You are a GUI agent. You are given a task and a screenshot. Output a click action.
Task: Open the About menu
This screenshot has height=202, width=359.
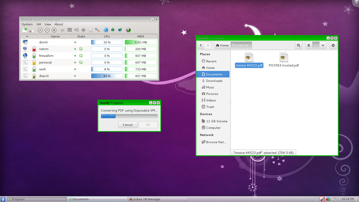(59, 24)
